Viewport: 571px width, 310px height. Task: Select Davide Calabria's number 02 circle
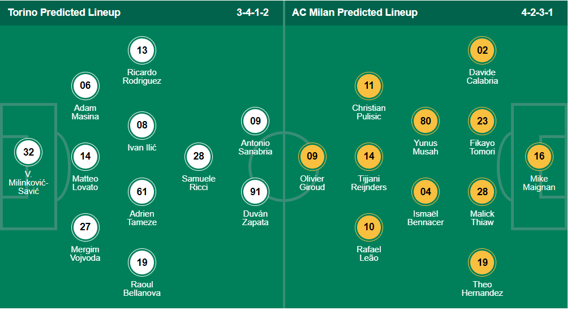click(x=482, y=50)
